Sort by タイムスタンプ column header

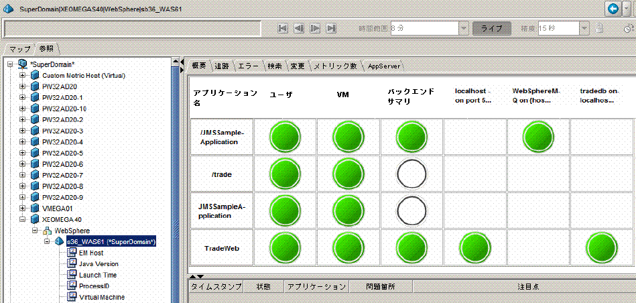(x=216, y=286)
